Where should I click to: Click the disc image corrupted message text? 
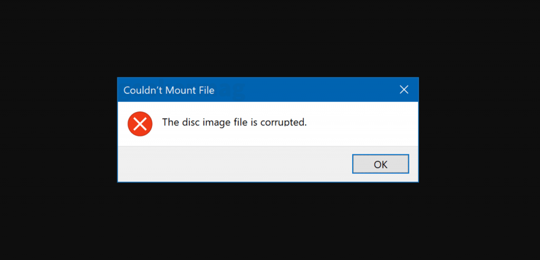234,122
